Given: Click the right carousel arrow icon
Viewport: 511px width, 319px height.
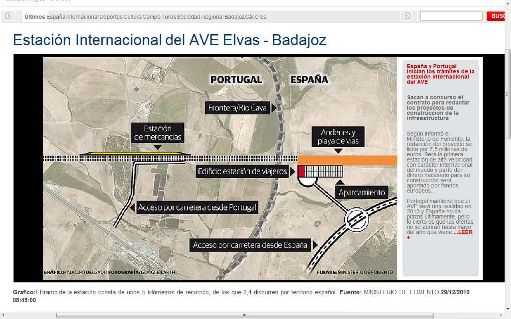Looking at the screenshot, I should click(407, 16).
